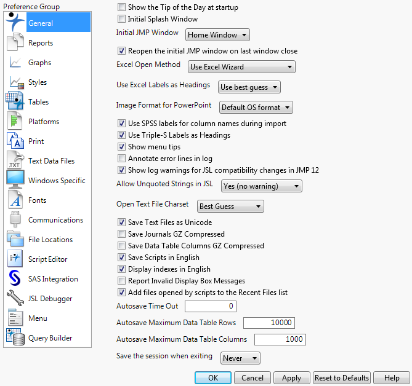Enable the Initial Splash Window checkbox

point(121,19)
